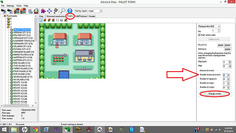Click the Delete event button
This screenshot has height=133, width=236.
point(214,39)
